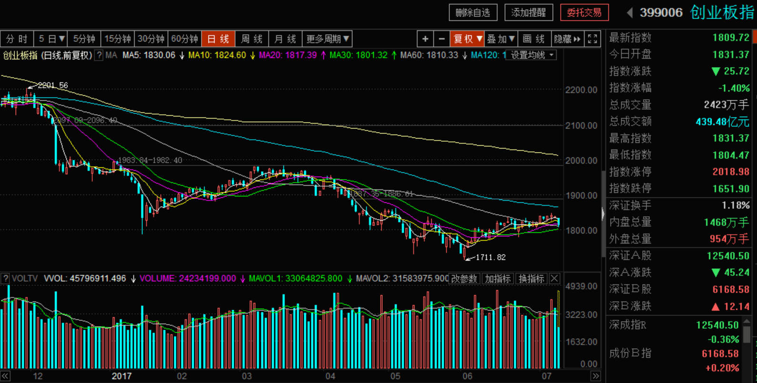Switch to the 月线 monthly tab
757x383 pixels.
pos(285,39)
